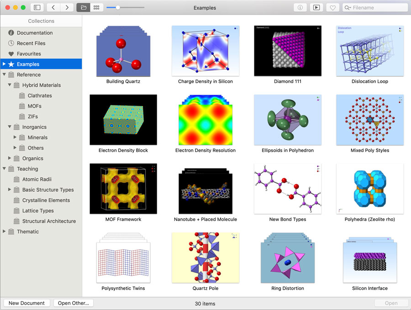Click the New Document button
411x310 pixels.
click(x=26, y=303)
